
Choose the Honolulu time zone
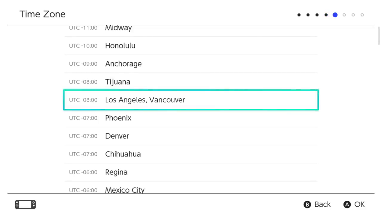191,46
